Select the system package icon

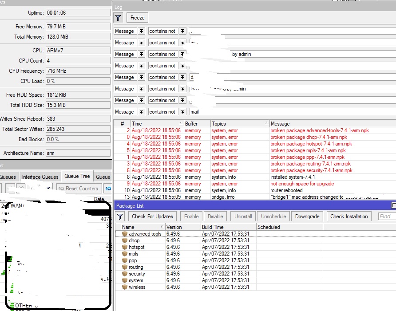(x=124, y=280)
